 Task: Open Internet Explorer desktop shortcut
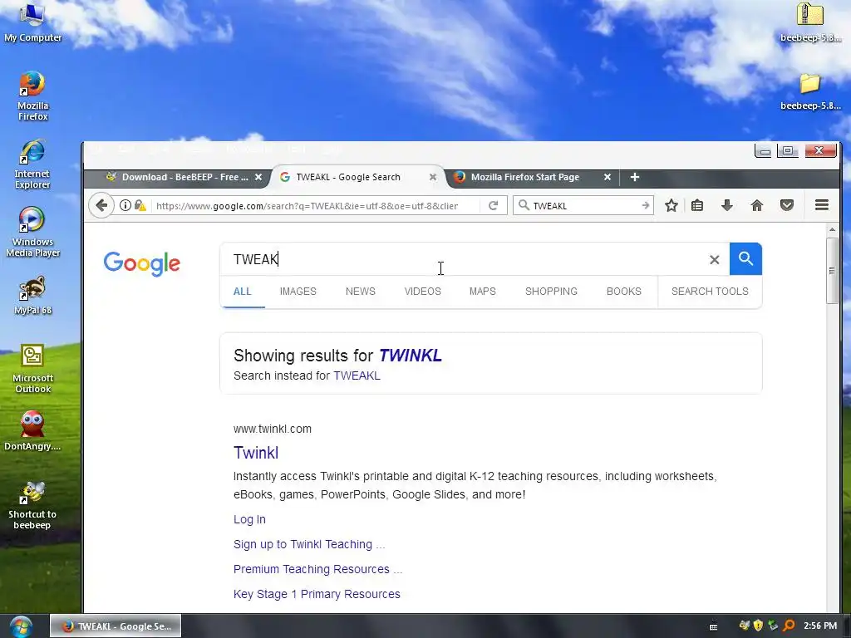(32, 164)
